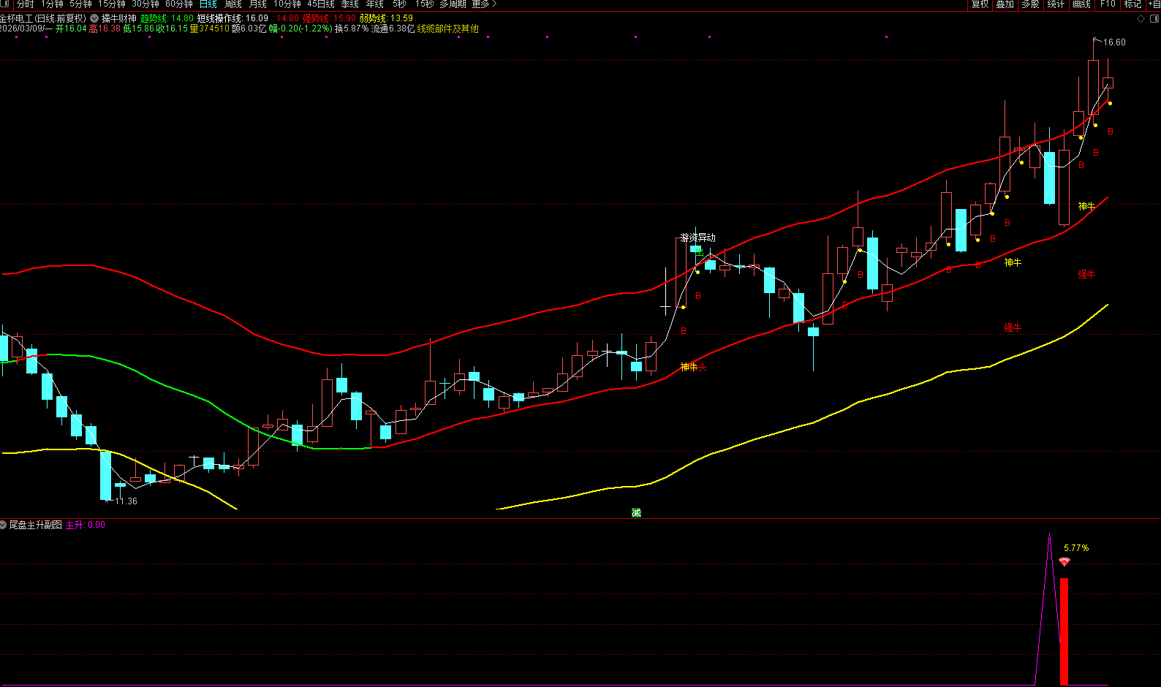The width and height of the screenshot is (1161, 687).
Task: Select the 60分钟 period tab
Action: click(179, 4)
